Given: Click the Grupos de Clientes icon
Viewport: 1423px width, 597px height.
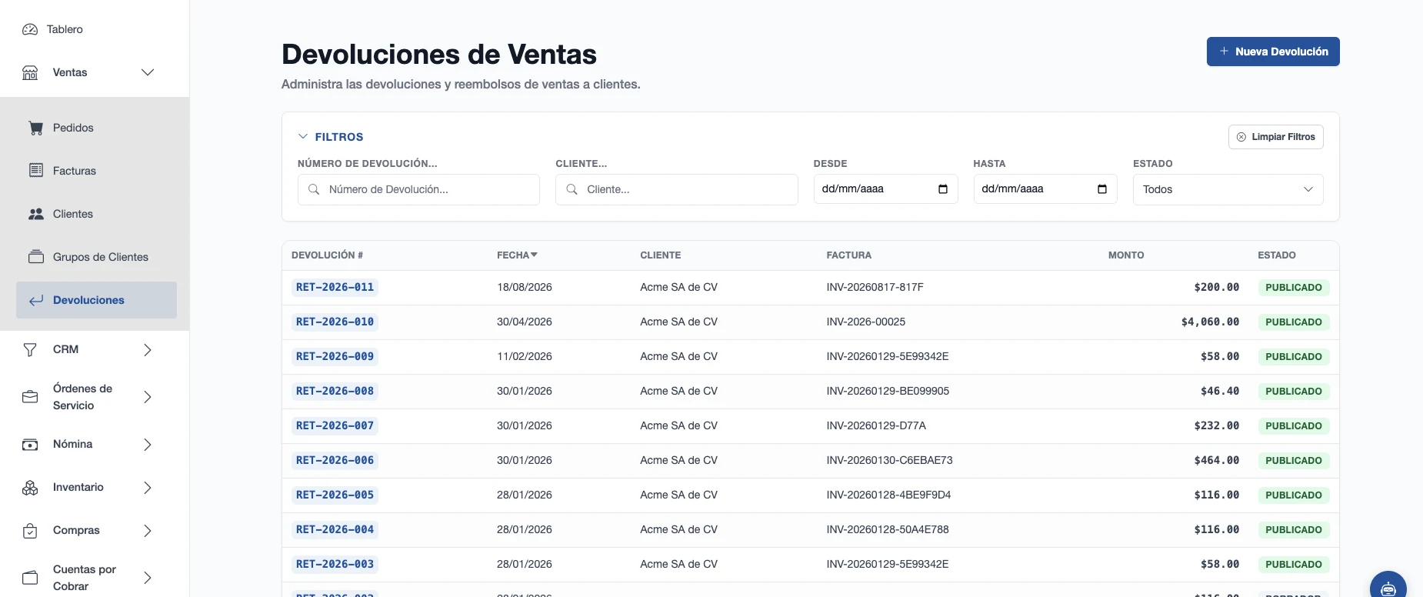Looking at the screenshot, I should tap(36, 257).
